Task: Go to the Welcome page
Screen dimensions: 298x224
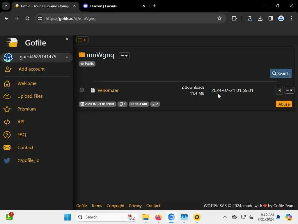Action: 27,83
